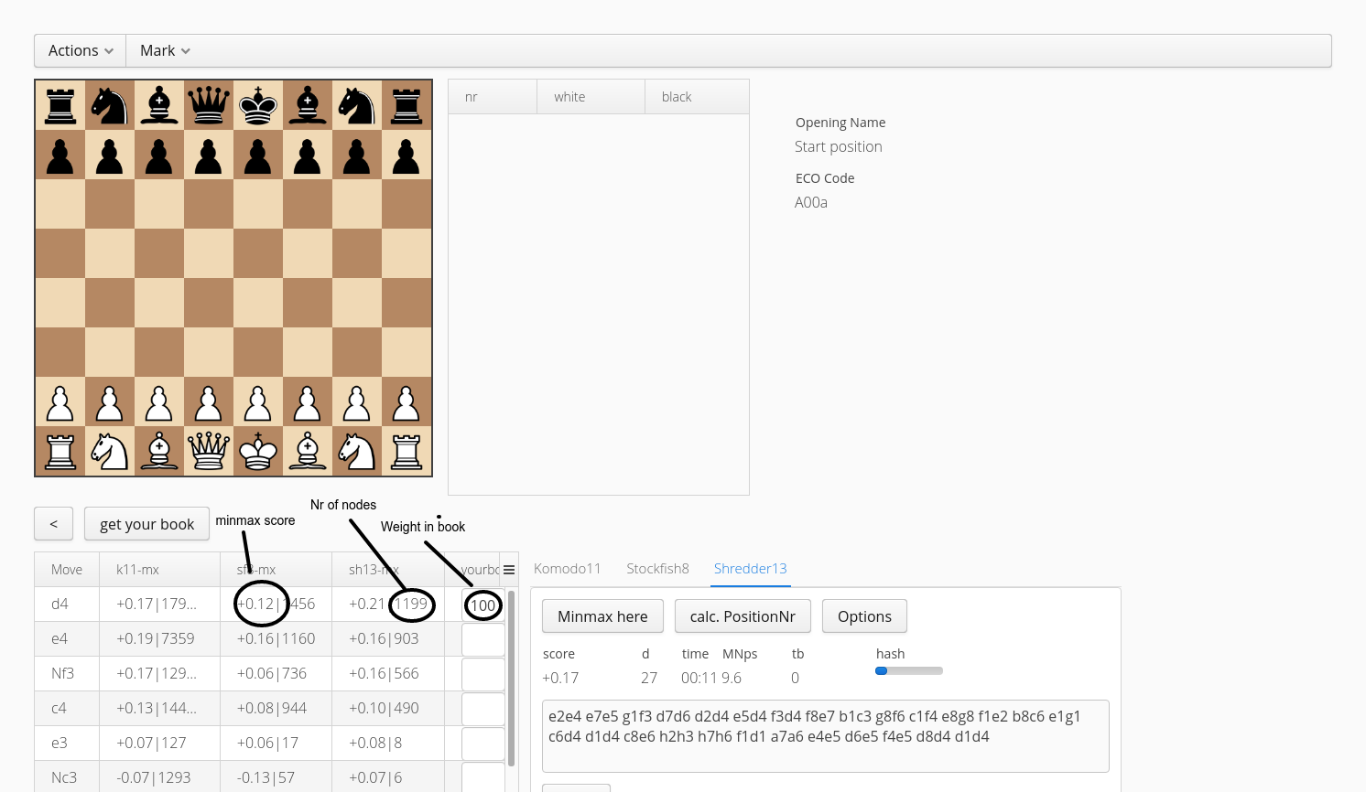Sort by the k11-mx column header
This screenshot has width=1366, height=792.
tap(159, 570)
